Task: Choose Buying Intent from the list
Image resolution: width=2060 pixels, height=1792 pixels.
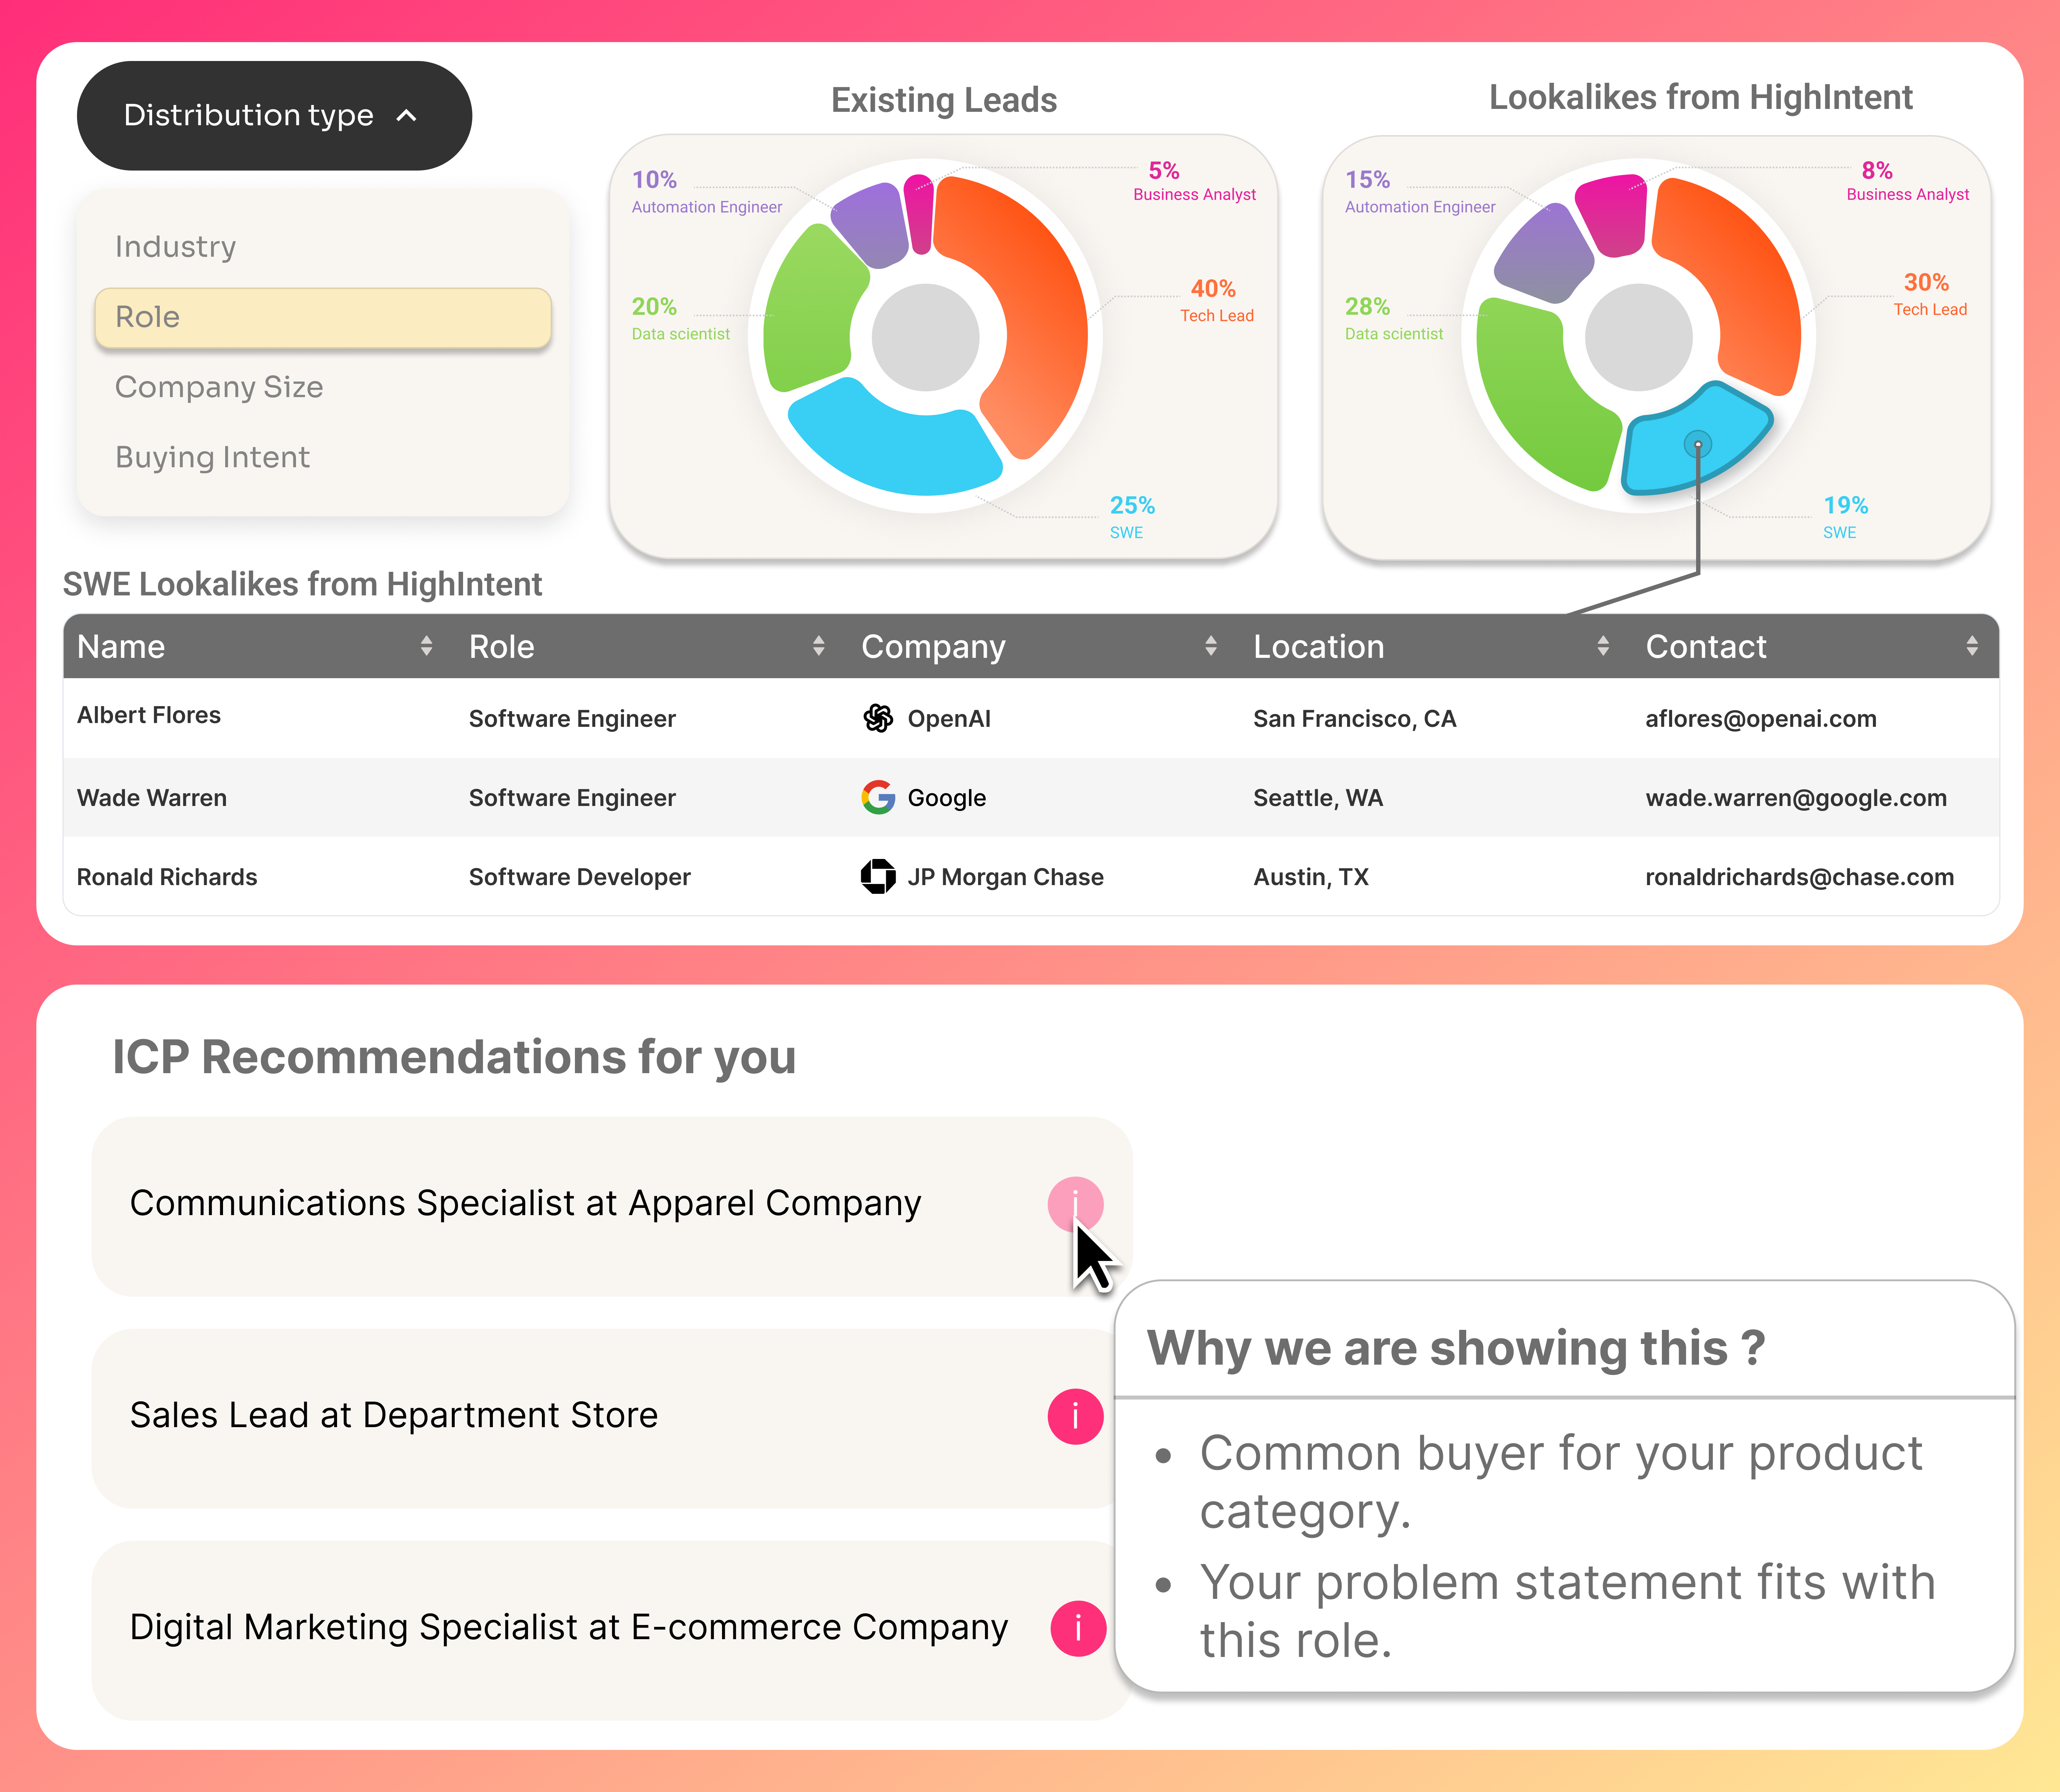Action: [x=212, y=457]
